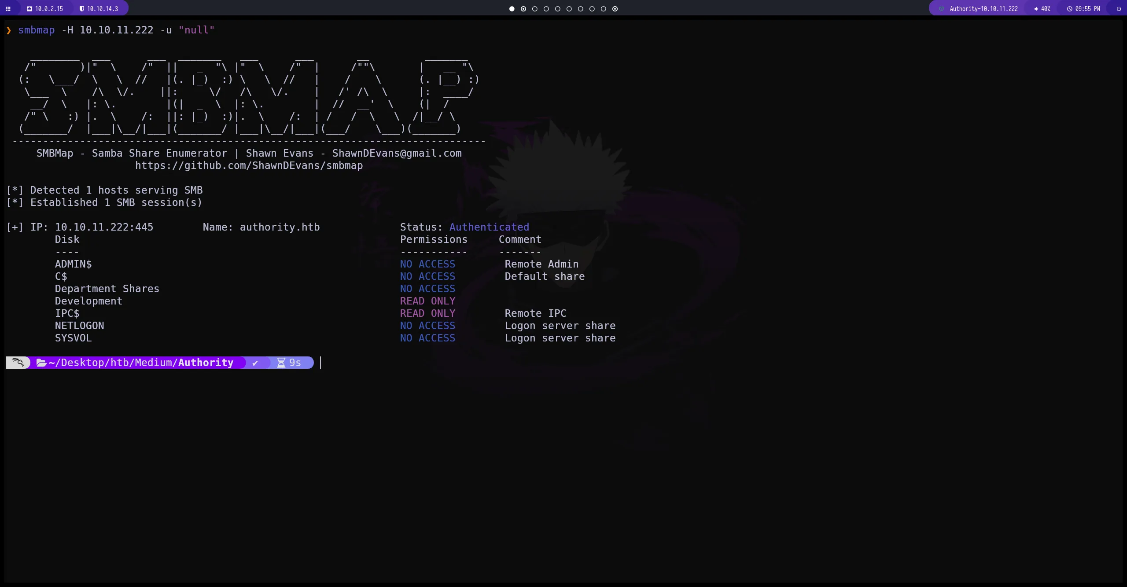
Task: Click the Authenticated status text
Action: click(x=489, y=227)
